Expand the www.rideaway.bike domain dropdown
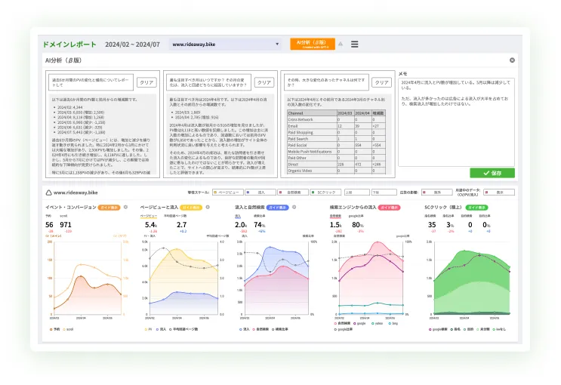Viewport: 561px width, 385px height. [x=226, y=45]
